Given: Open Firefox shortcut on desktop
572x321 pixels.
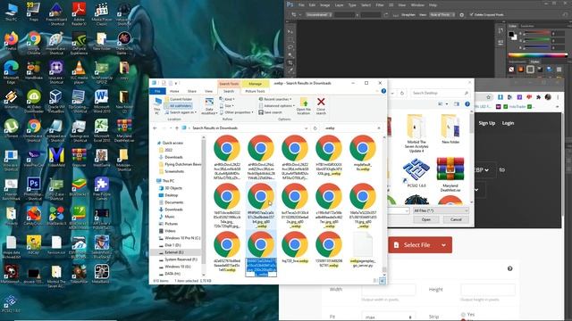Looking at the screenshot, I should tap(12, 41).
